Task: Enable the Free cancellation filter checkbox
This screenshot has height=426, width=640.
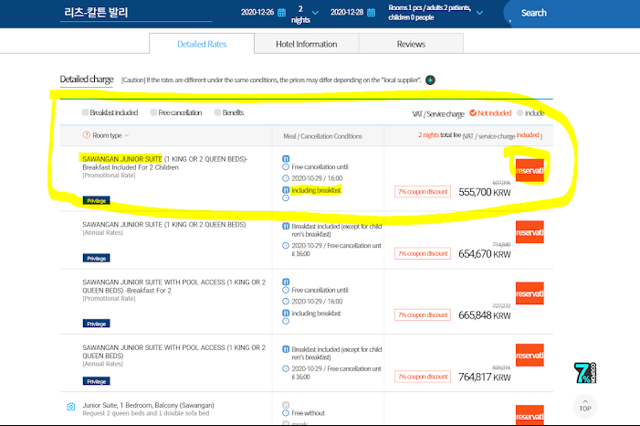Action: [153, 112]
